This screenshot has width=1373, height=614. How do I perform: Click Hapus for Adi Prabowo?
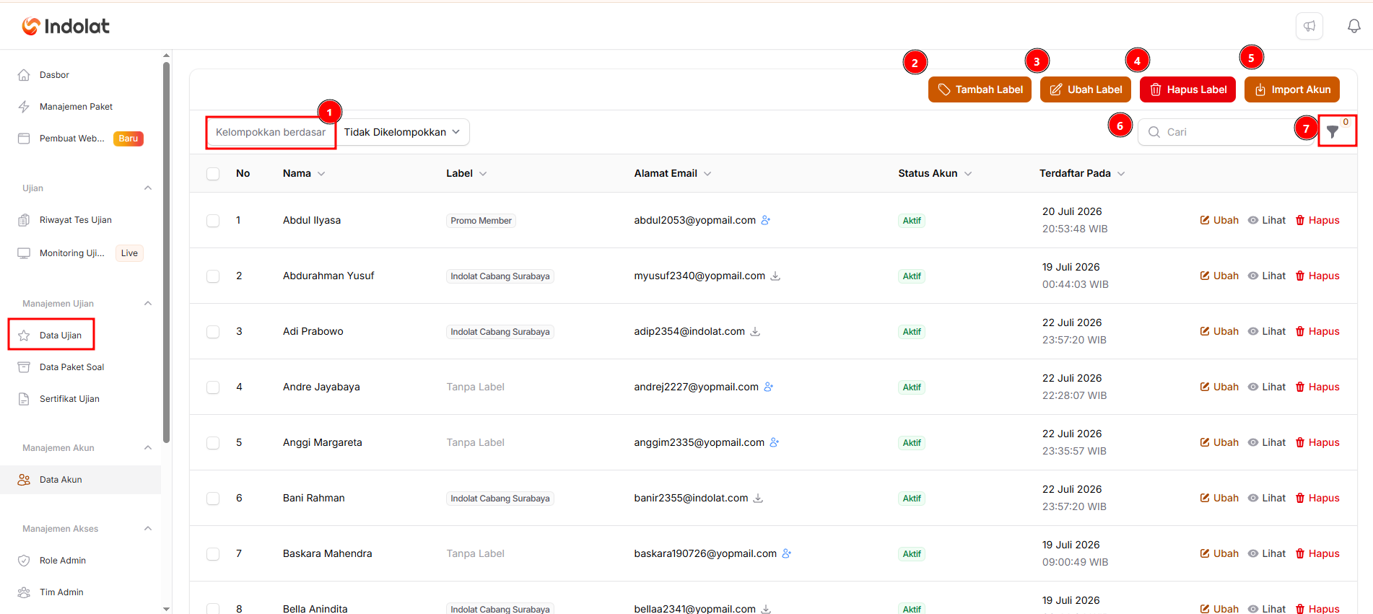(1317, 331)
